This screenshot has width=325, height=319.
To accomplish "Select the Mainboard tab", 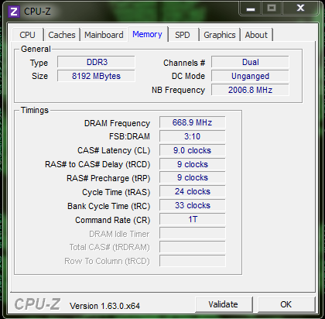I will pos(104,35).
